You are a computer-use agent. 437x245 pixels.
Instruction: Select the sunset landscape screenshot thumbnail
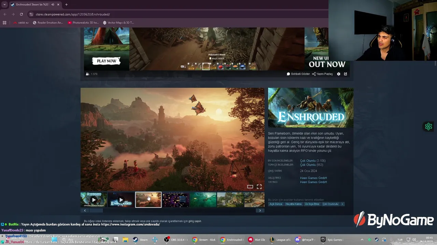(148, 200)
